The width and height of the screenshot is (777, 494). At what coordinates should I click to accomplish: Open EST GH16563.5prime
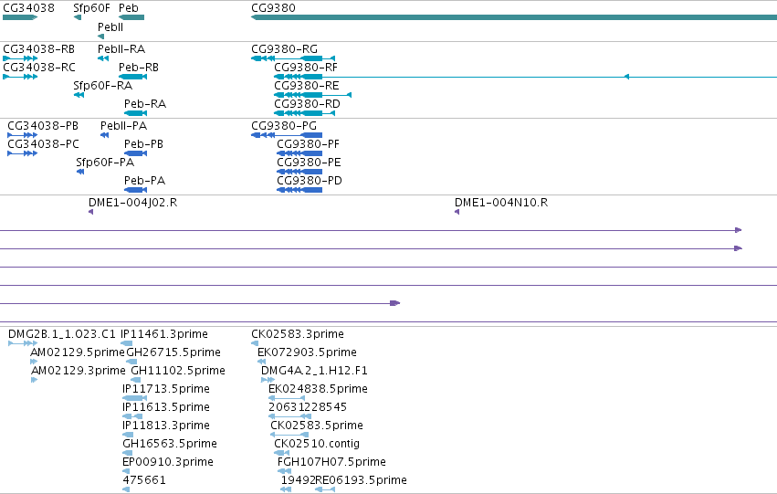pyautogui.click(x=170, y=444)
